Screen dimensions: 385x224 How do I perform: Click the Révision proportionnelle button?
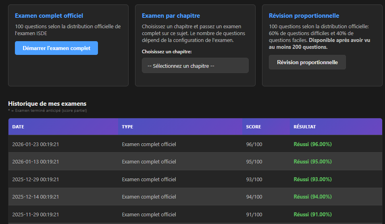[307, 62]
